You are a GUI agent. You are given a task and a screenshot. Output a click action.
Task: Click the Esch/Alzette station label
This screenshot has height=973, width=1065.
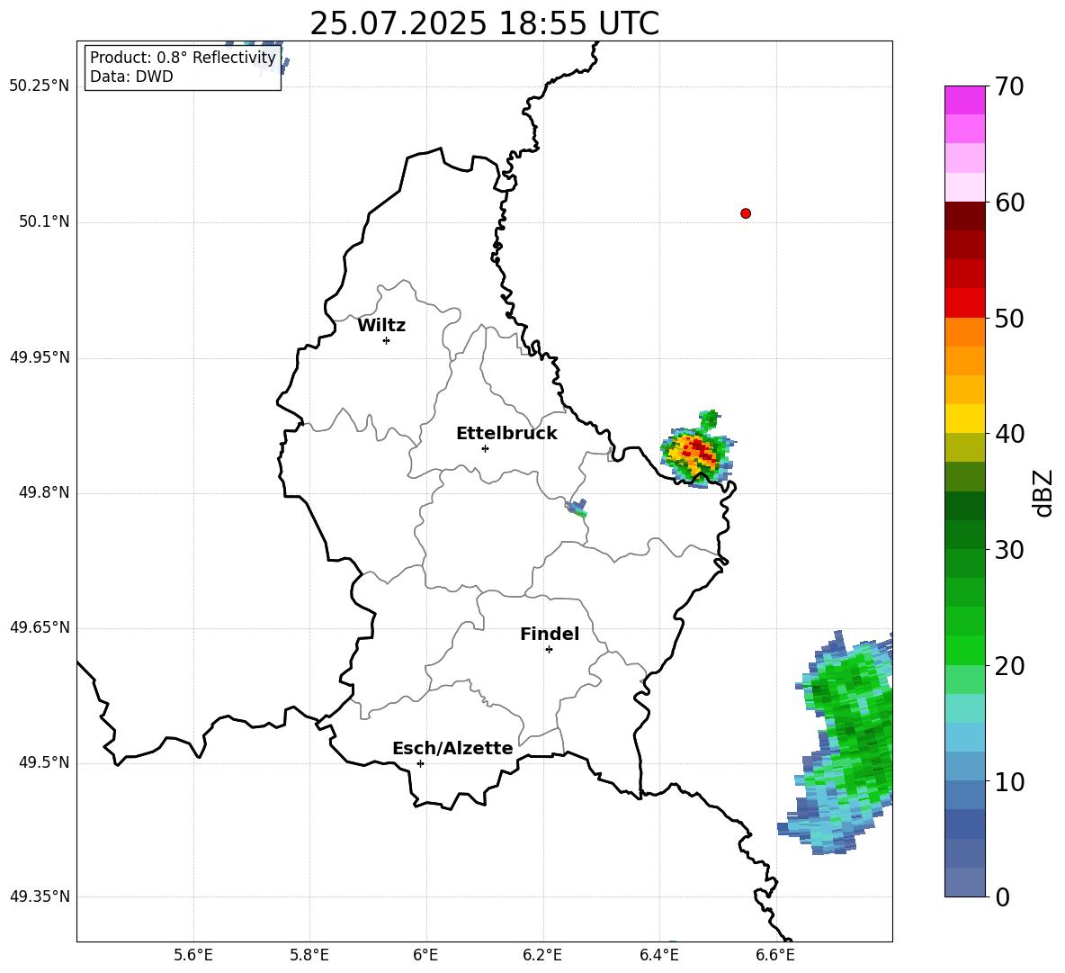(x=452, y=748)
